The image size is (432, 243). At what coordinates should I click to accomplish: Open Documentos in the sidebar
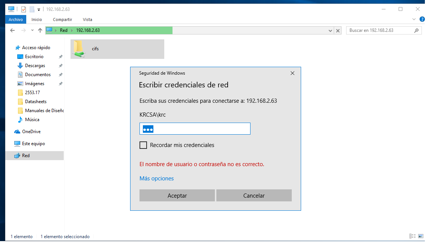38,75
